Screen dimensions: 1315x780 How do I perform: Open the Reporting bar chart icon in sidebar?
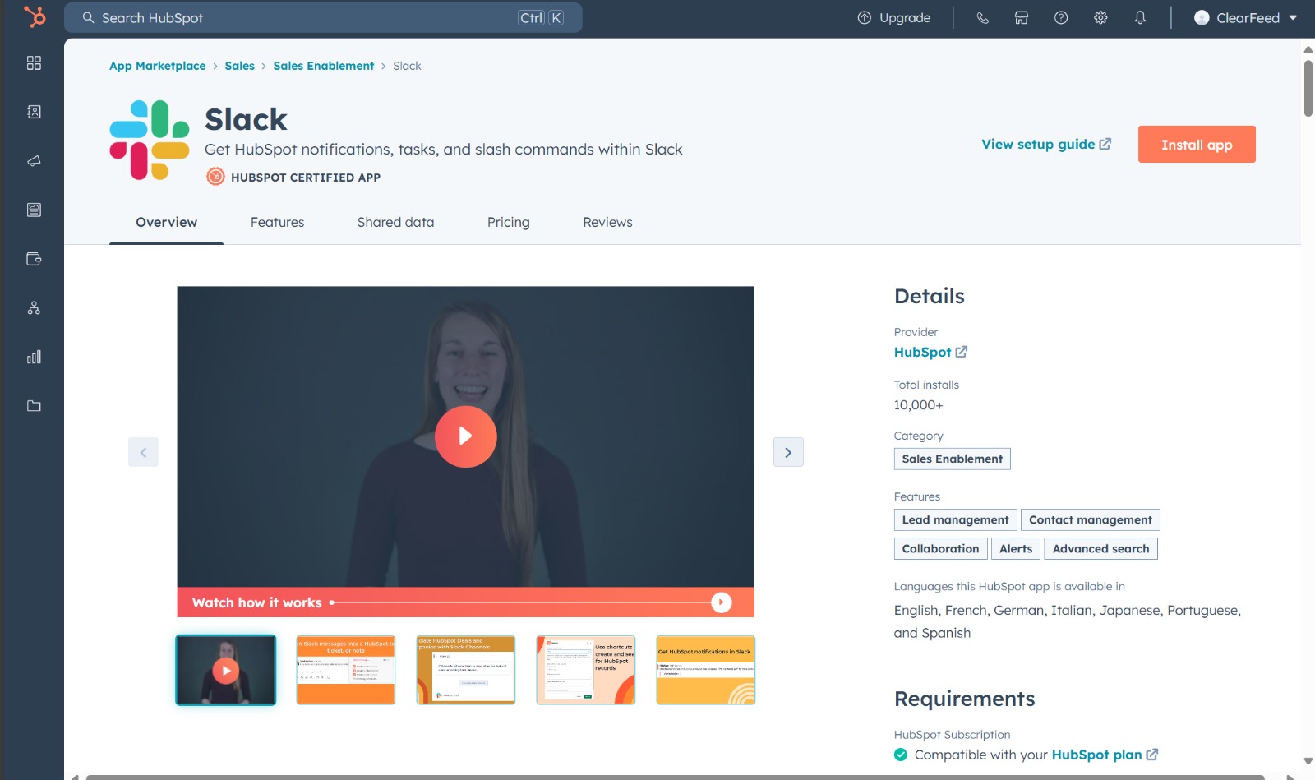[34, 357]
